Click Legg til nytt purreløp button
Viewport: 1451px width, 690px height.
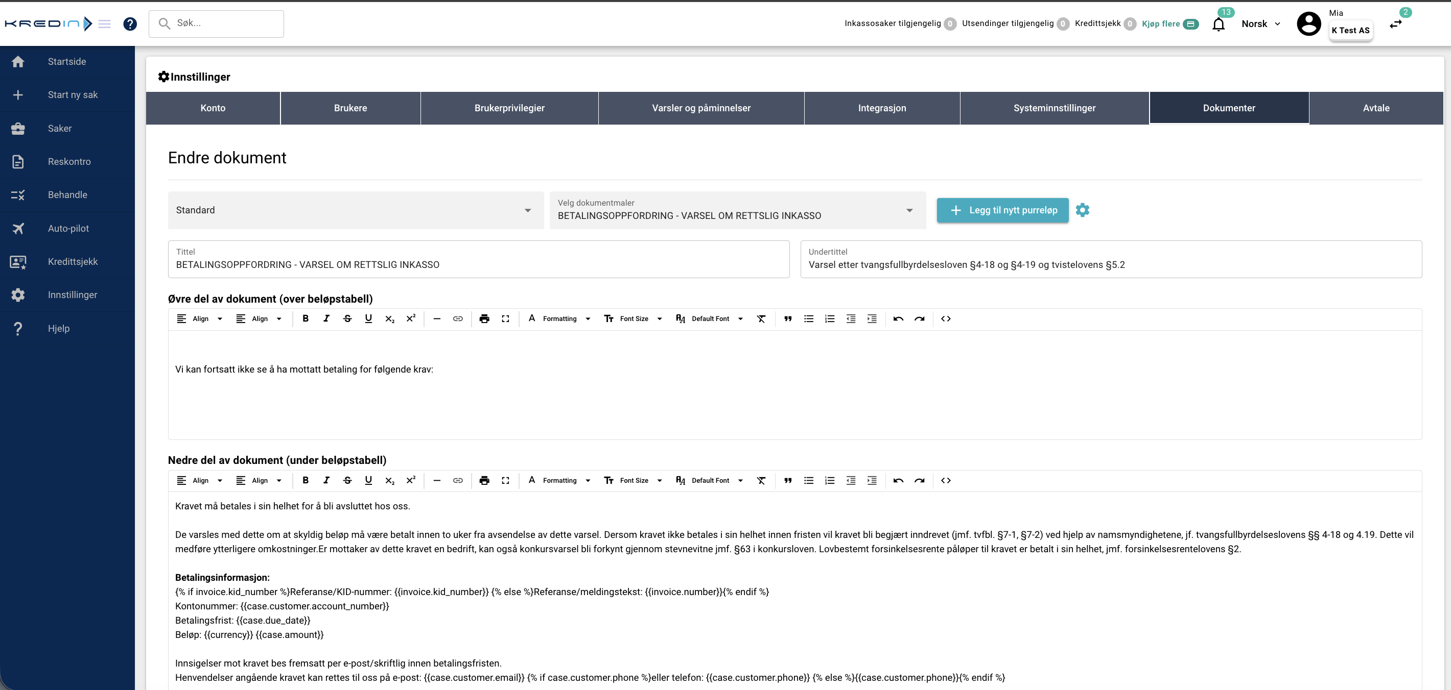(1002, 210)
